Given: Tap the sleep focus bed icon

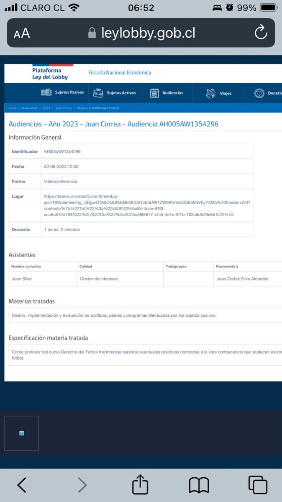Looking at the screenshot, I should click(x=217, y=8).
